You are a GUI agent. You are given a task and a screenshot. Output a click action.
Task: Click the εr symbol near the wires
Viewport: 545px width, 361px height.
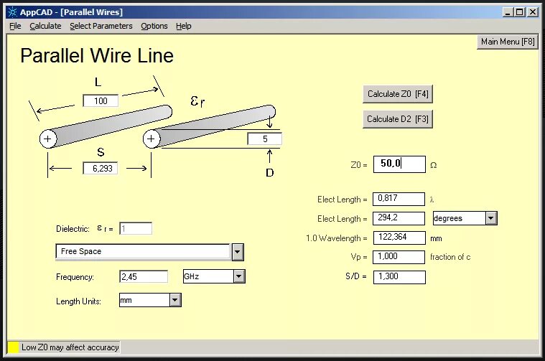(x=197, y=101)
